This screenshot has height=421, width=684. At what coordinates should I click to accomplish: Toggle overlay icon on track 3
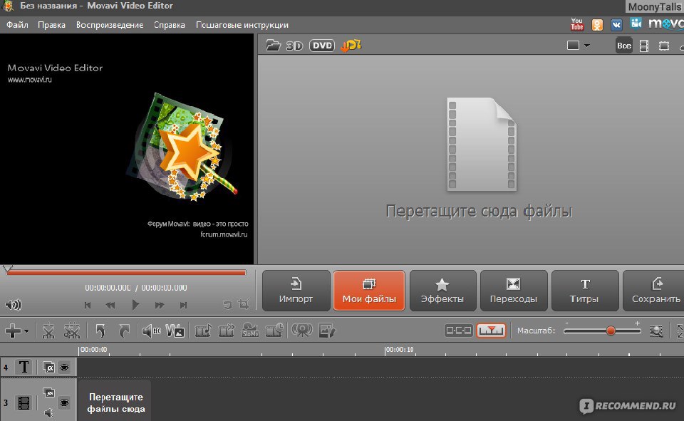coord(49,393)
